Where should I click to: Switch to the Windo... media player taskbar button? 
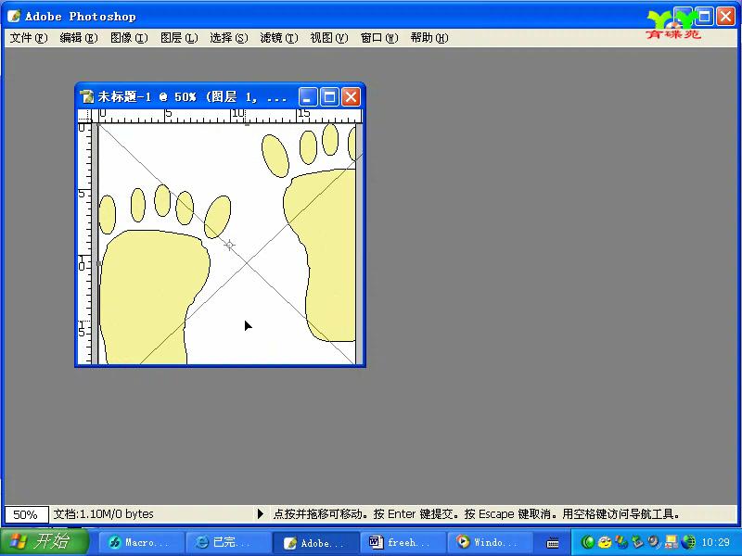(491, 542)
